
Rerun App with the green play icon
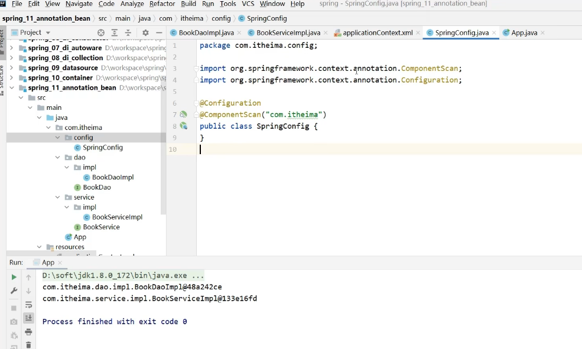pos(14,277)
